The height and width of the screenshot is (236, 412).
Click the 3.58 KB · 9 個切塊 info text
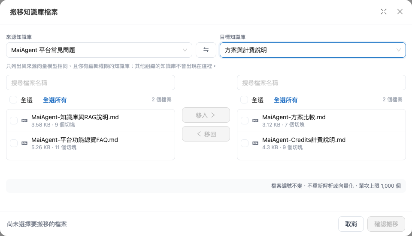(x=53, y=125)
